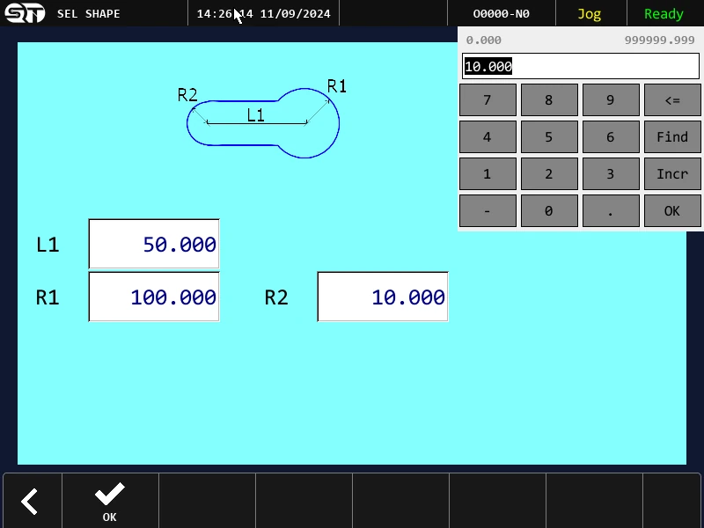Tap keypad digit 6
The width and height of the screenshot is (704, 528).
pos(611,137)
